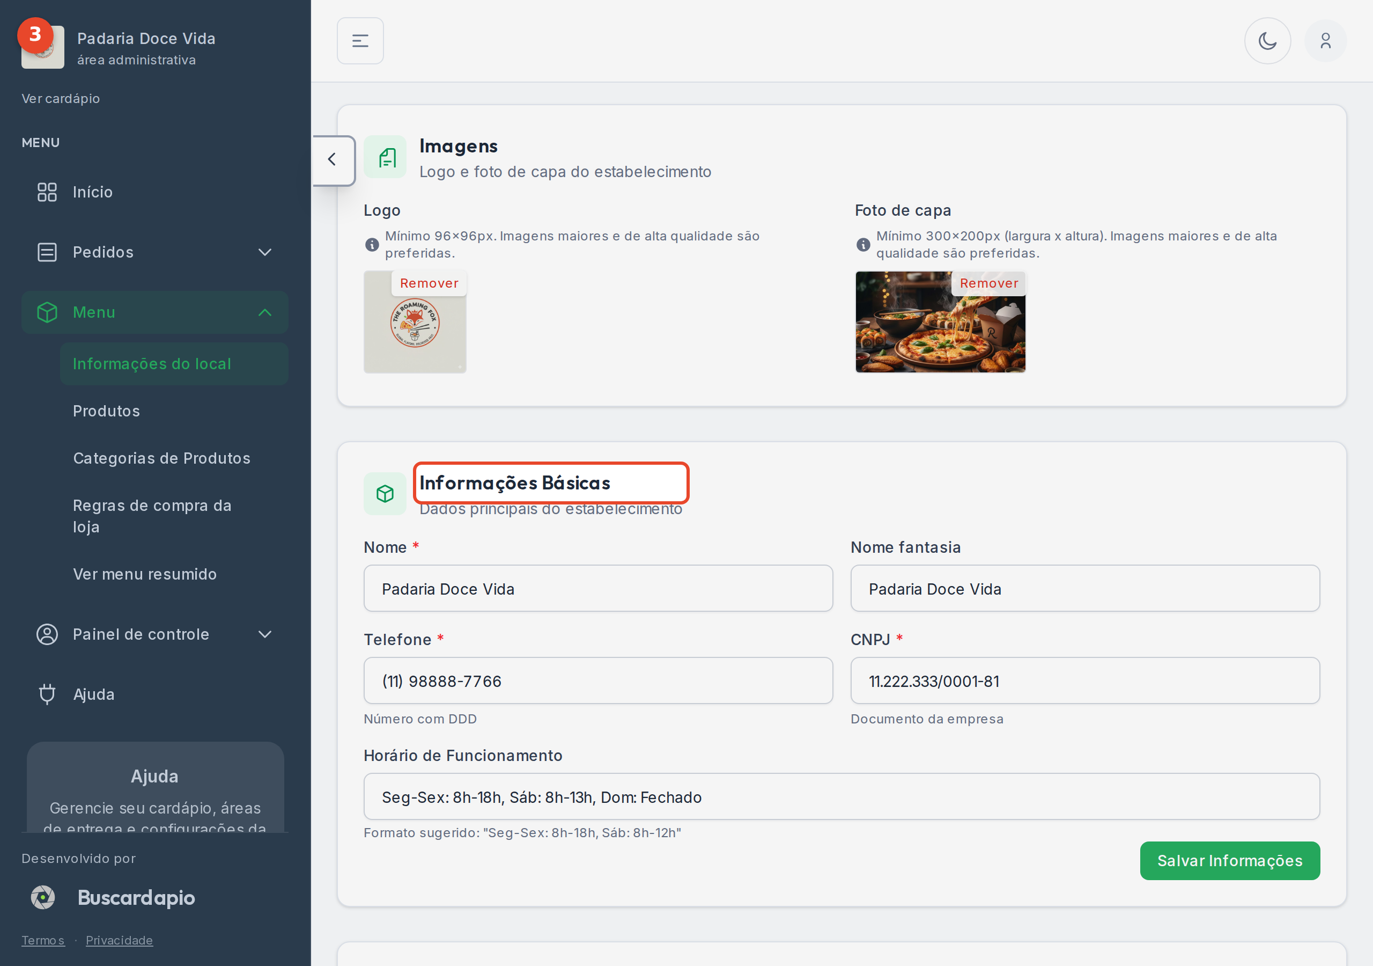Click the Padaria Doce Vida store logo

click(x=42, y=47)
